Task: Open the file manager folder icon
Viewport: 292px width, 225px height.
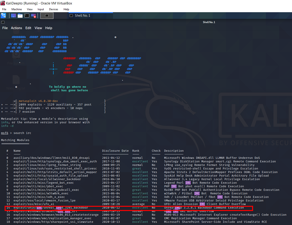Action: coord(20,16)
